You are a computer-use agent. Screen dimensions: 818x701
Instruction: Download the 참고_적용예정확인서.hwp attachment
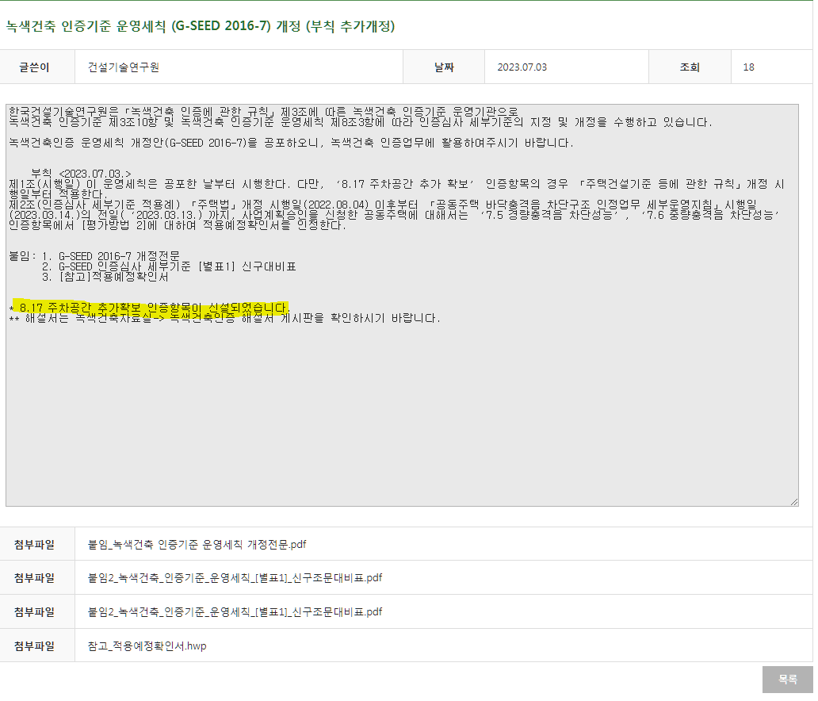coord(147,646)
